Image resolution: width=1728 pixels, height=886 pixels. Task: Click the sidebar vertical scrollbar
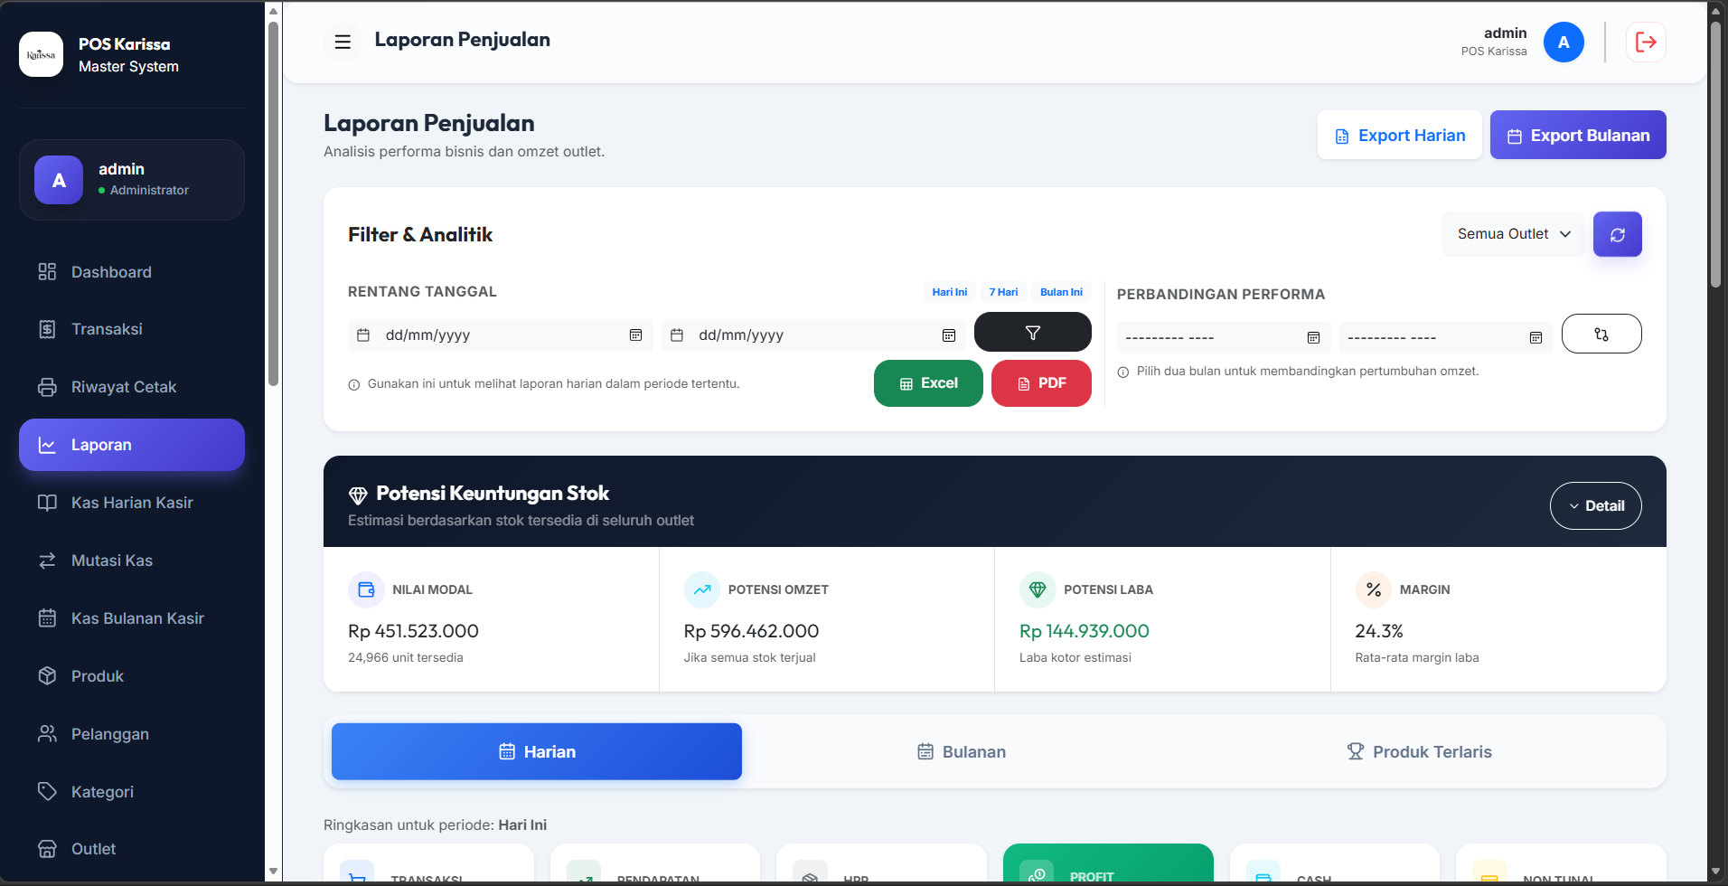[273, 203]
